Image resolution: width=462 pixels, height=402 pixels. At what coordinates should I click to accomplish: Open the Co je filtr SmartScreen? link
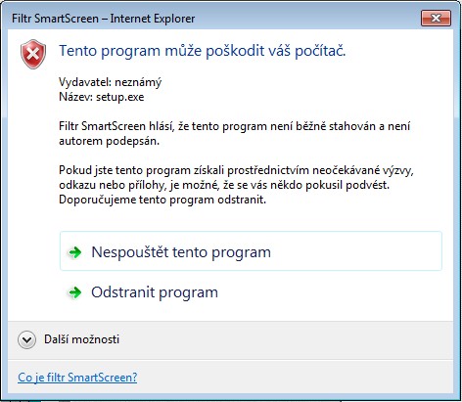(77, 378)
